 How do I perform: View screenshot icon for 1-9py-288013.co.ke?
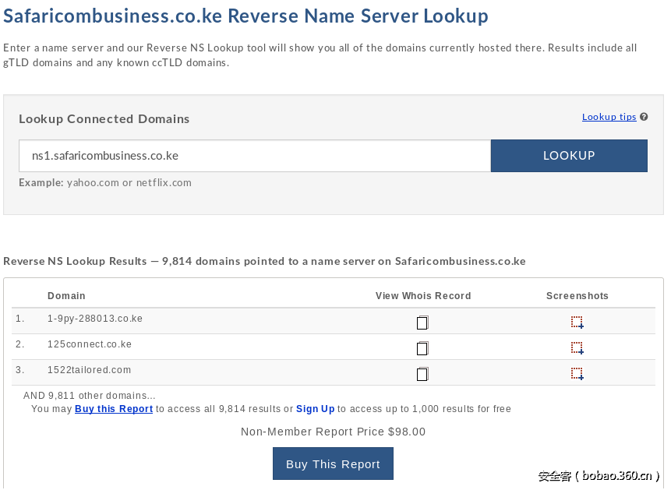577,323
